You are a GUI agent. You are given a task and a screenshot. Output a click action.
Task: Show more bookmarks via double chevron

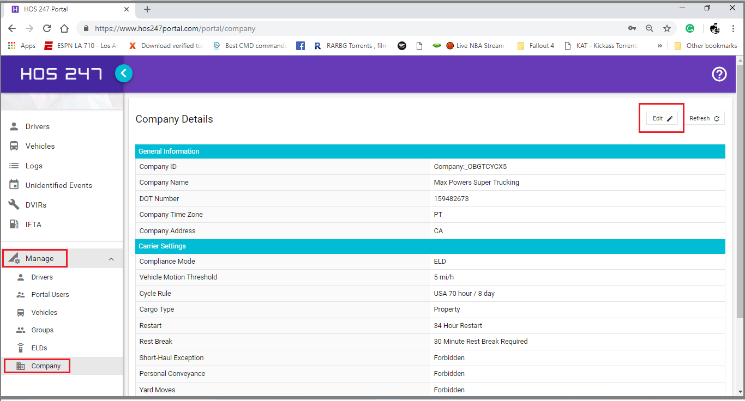click(660, 46)
